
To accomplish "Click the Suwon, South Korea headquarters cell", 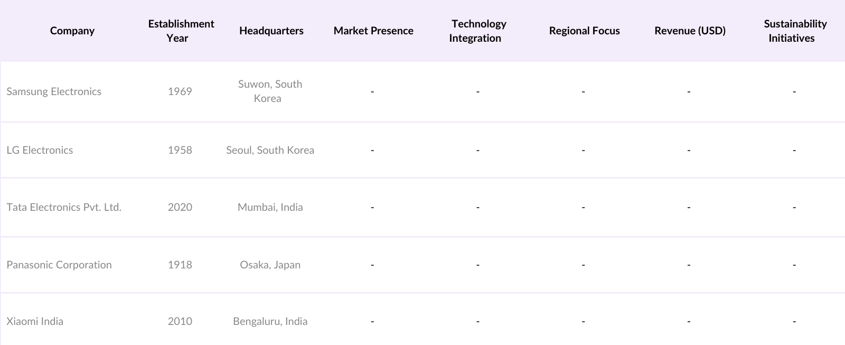I will tap(270, 91).
